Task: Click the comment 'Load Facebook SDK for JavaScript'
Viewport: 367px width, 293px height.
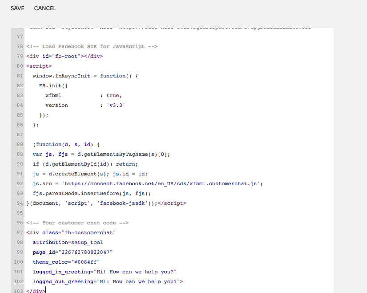Action: click(x=92, y=47)
